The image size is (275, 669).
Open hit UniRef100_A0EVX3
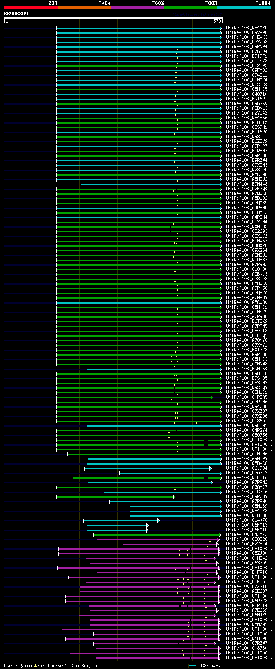[x=247, y=37]
